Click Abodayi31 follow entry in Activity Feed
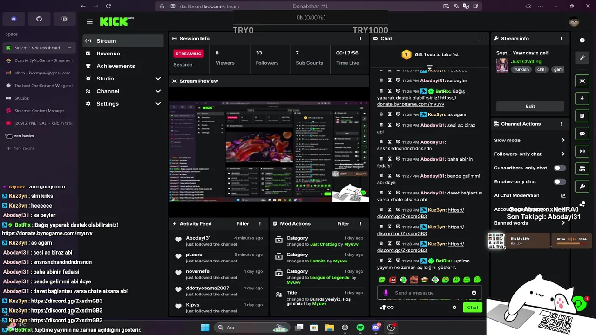 (x=219, y=241)
